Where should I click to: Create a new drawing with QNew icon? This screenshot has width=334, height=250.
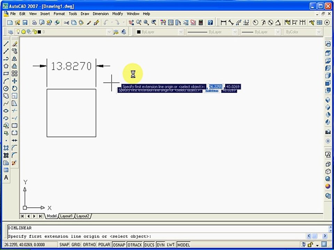(x=9, y=23)
